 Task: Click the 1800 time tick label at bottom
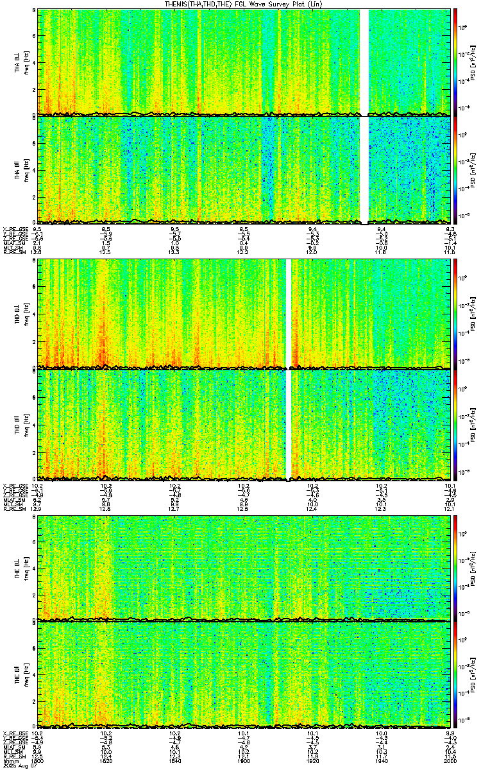tap(37, 760)
